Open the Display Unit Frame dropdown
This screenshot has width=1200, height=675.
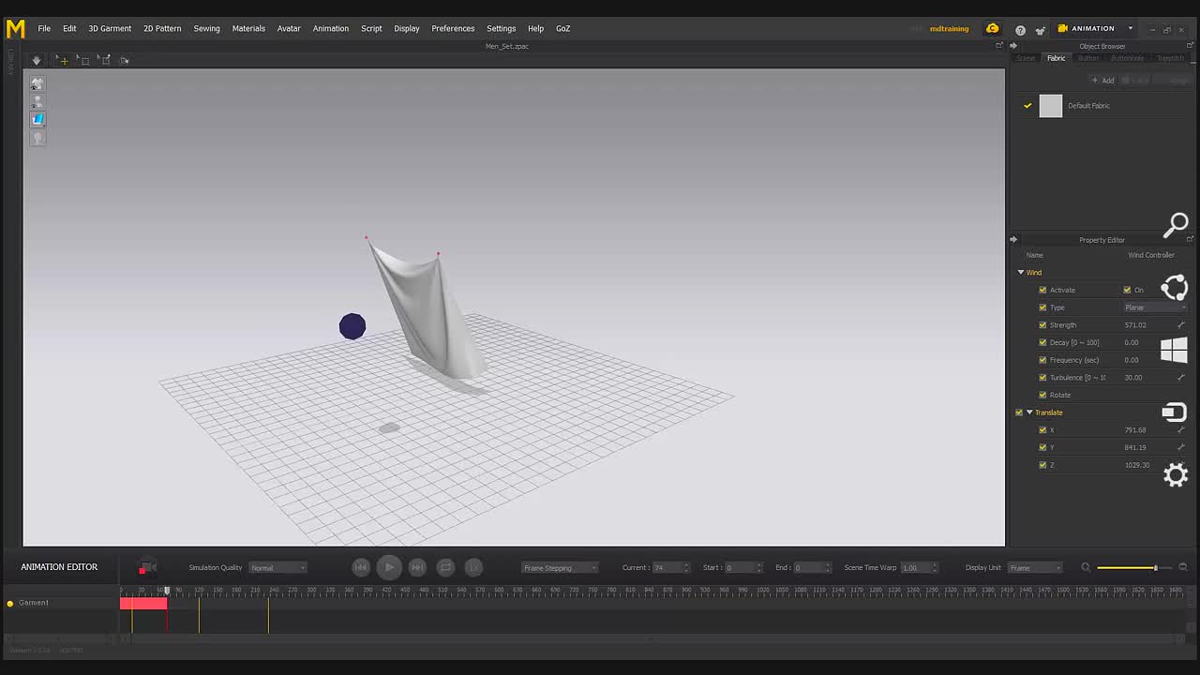1035,567
